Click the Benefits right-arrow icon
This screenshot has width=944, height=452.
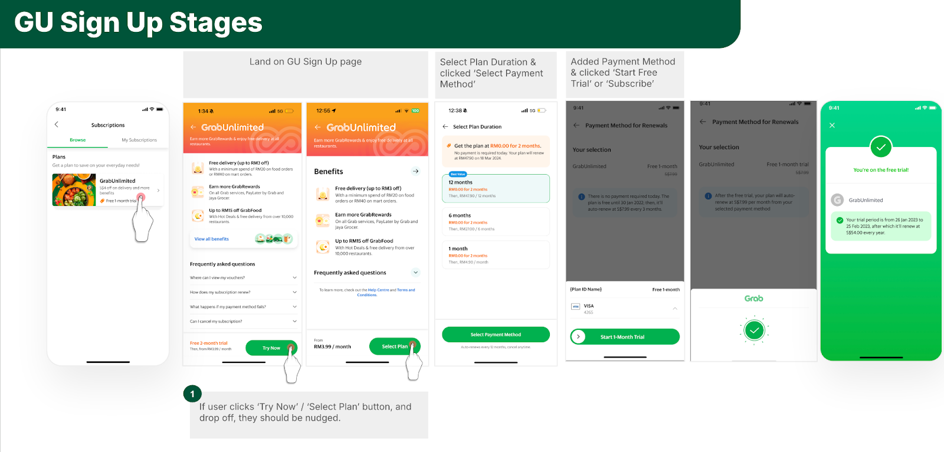415,171
